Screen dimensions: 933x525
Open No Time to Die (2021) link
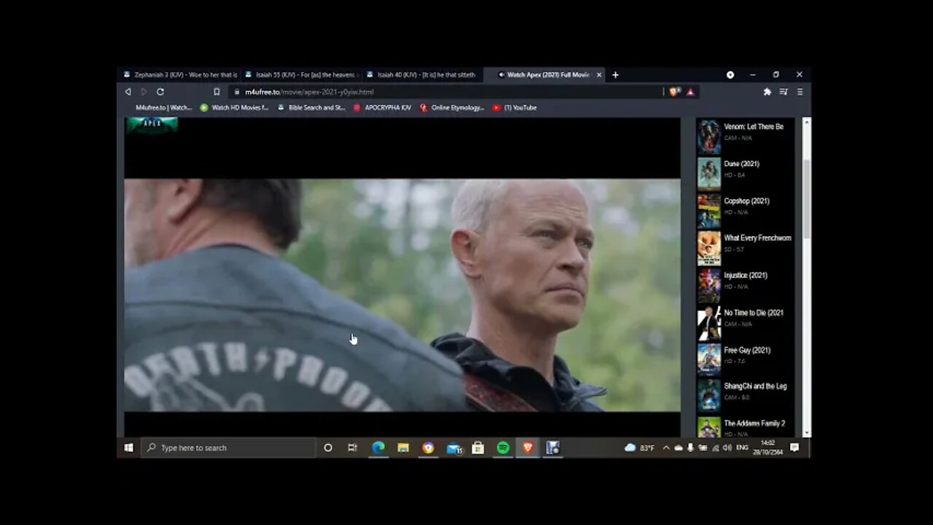tap(754, 313)
